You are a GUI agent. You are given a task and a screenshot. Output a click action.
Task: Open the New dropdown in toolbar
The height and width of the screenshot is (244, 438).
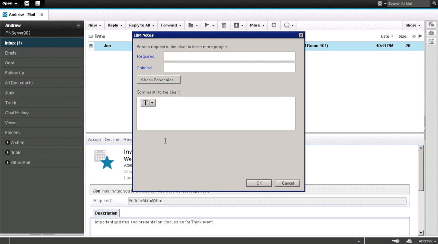pos(95,25)
